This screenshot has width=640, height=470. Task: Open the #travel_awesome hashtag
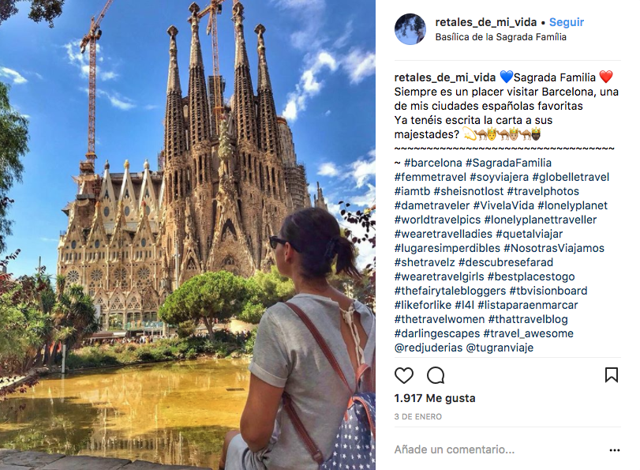528,333
